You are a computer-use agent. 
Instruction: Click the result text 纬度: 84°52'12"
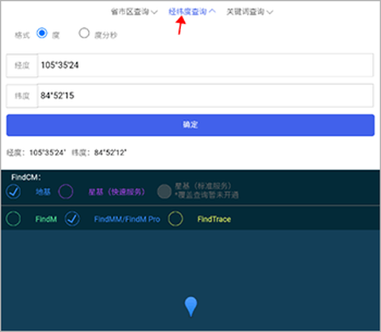point(99,152)
